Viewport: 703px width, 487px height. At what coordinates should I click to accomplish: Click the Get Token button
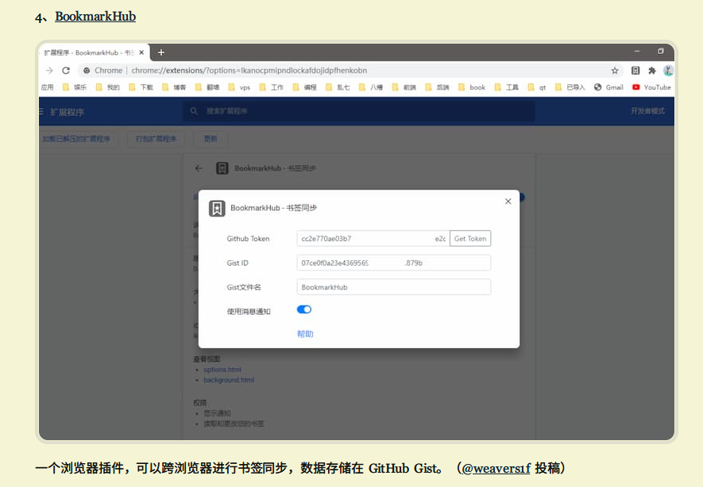(x=470, y=239)
